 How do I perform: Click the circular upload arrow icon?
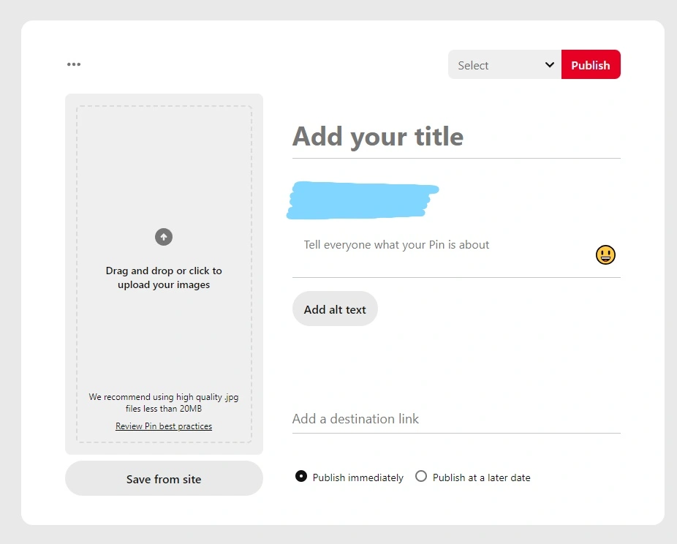(x=163, y=237)
